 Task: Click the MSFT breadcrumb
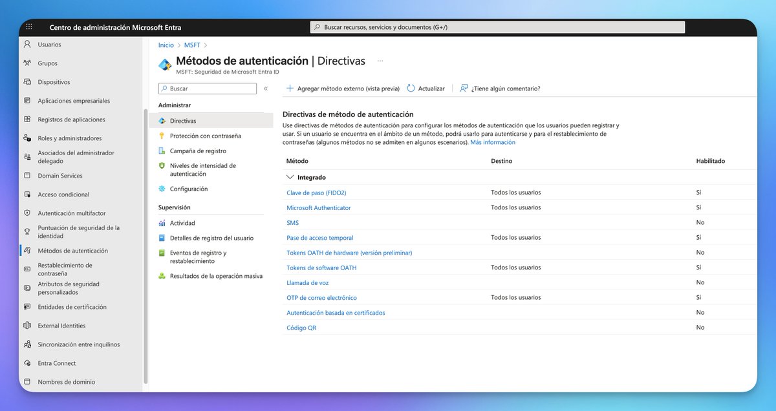pos(192,45)
